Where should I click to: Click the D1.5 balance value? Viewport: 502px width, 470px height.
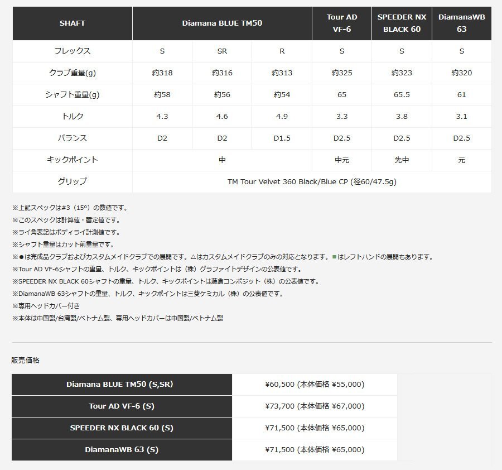[x=282, y=138]
